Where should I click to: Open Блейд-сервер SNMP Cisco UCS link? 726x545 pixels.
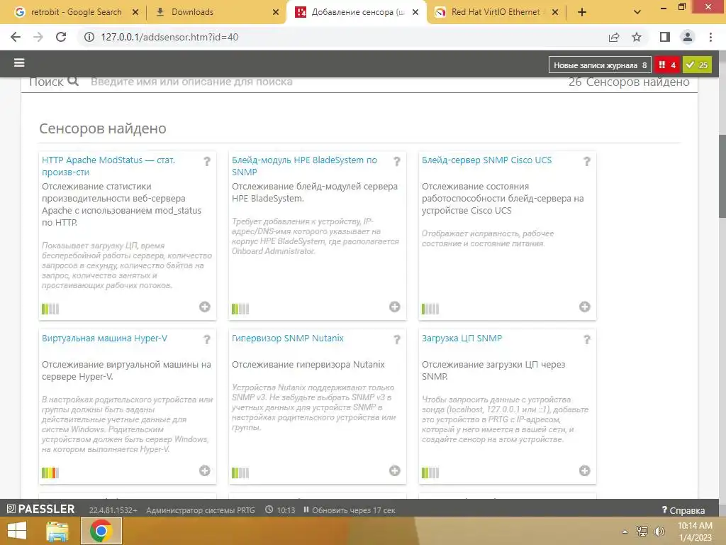click(486, 160)
